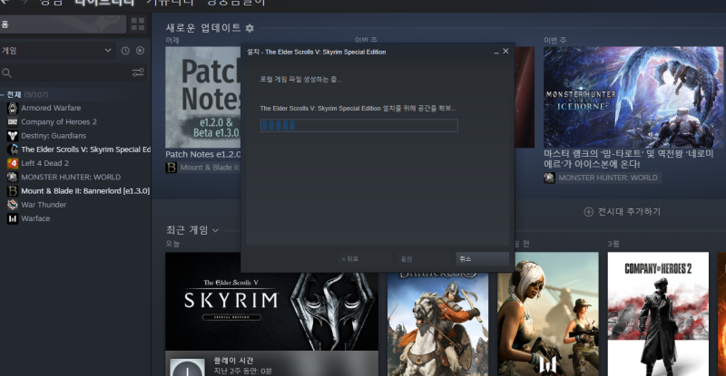Close the Skyrim install dialog

tap(505, 52)
